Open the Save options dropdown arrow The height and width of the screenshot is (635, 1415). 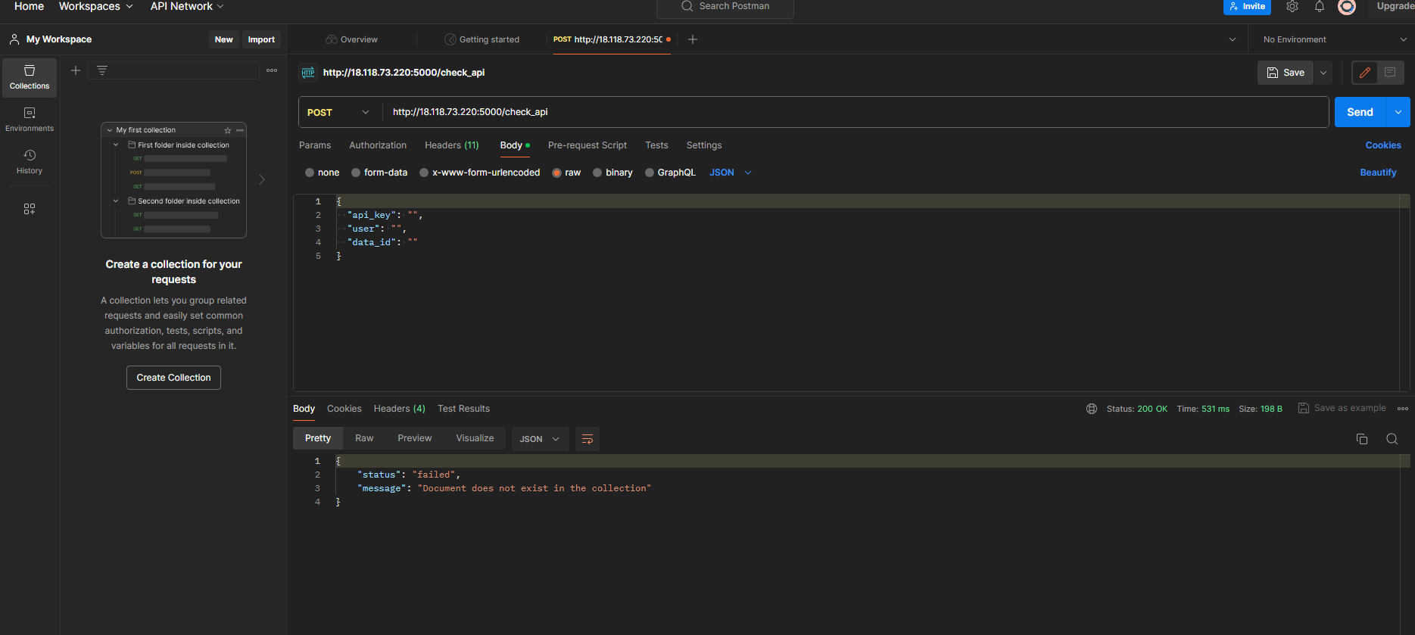click(1323, 73)
